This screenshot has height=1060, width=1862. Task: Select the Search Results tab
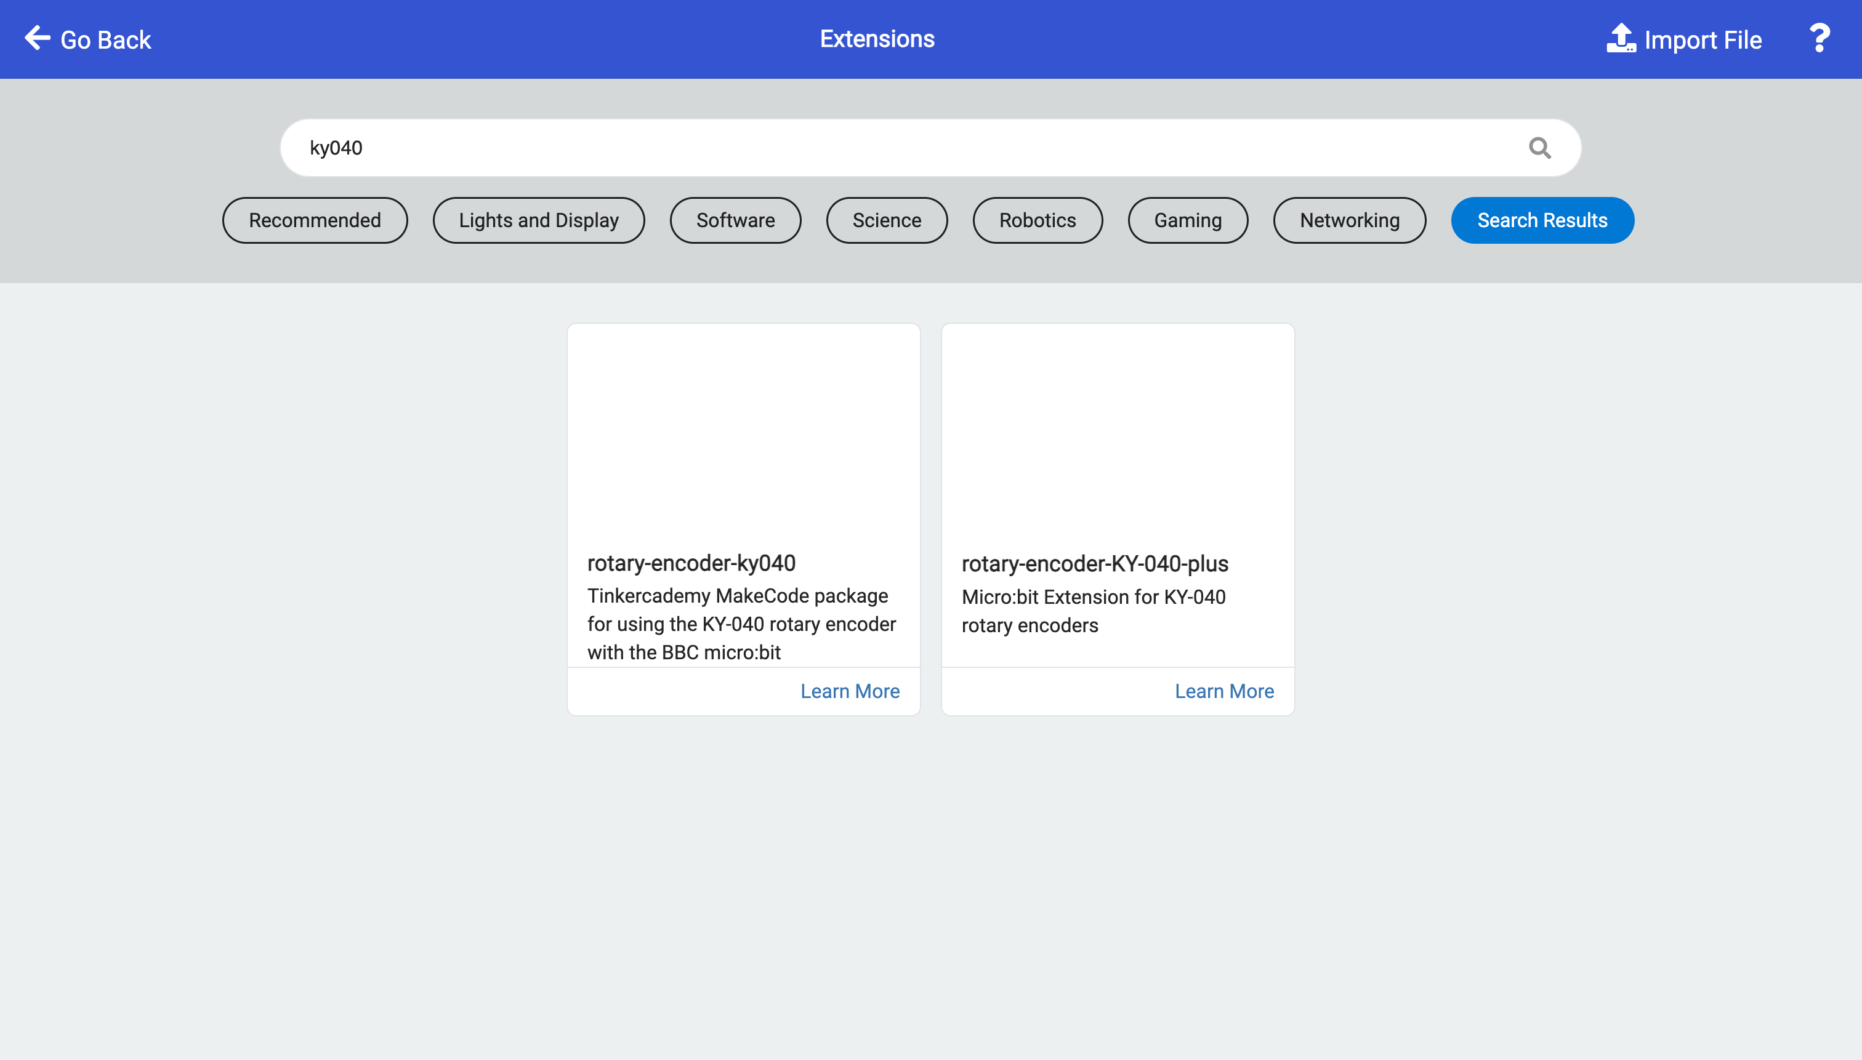pyautogui.click(x=1542, y=220)
